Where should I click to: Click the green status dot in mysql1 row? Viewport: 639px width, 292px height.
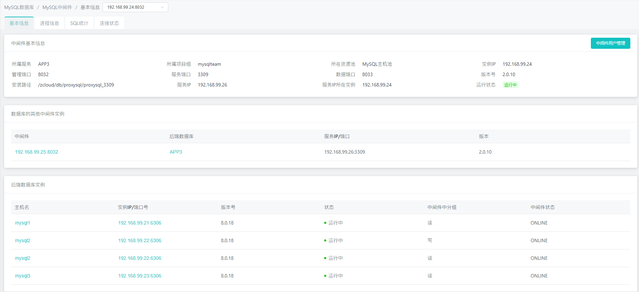click(325, 223)
